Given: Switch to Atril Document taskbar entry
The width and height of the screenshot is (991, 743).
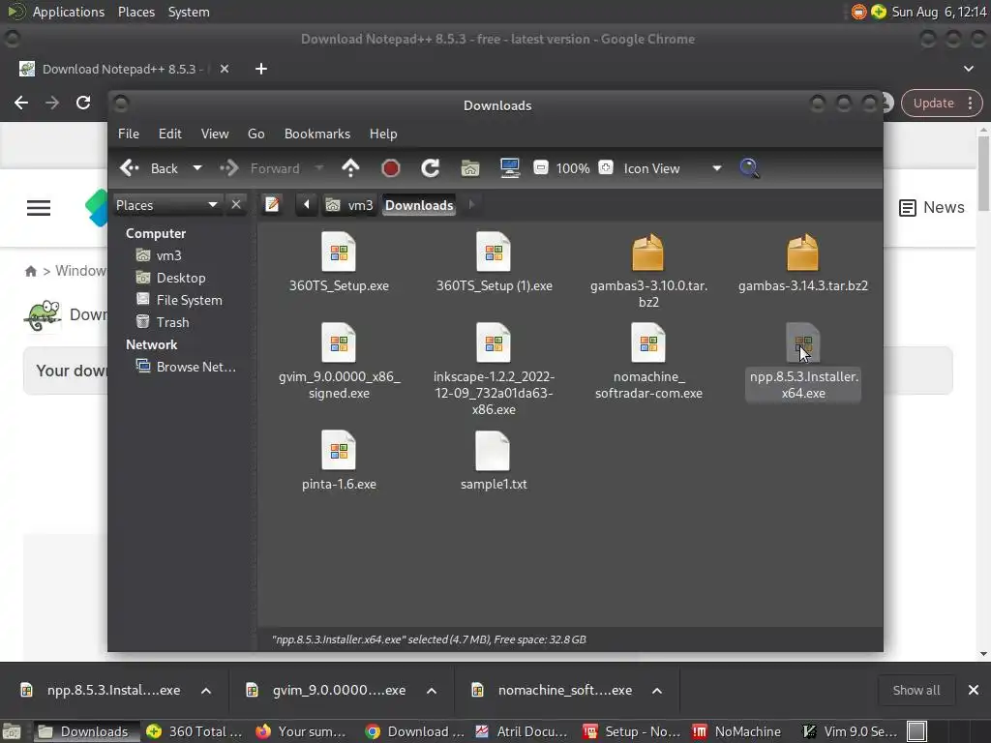Looking at the screenshot, I should (522, 731).
